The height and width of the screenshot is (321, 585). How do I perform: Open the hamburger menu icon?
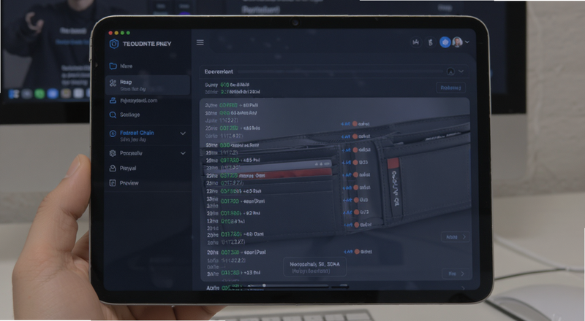click(x=200, y=42)
